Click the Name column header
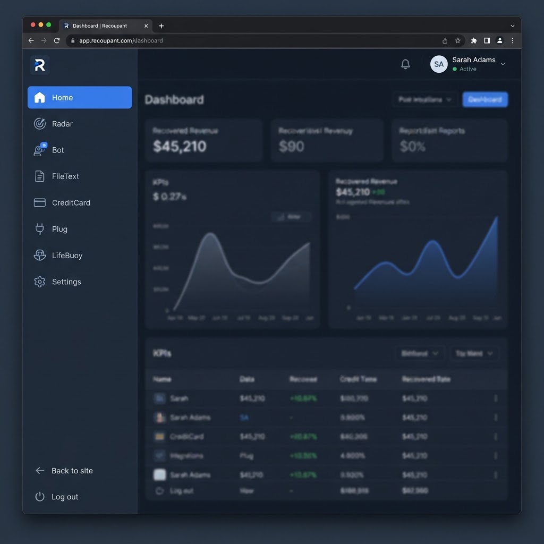This screenshot has height=544, width=544. pyautogui.click(x=162, y=379)
